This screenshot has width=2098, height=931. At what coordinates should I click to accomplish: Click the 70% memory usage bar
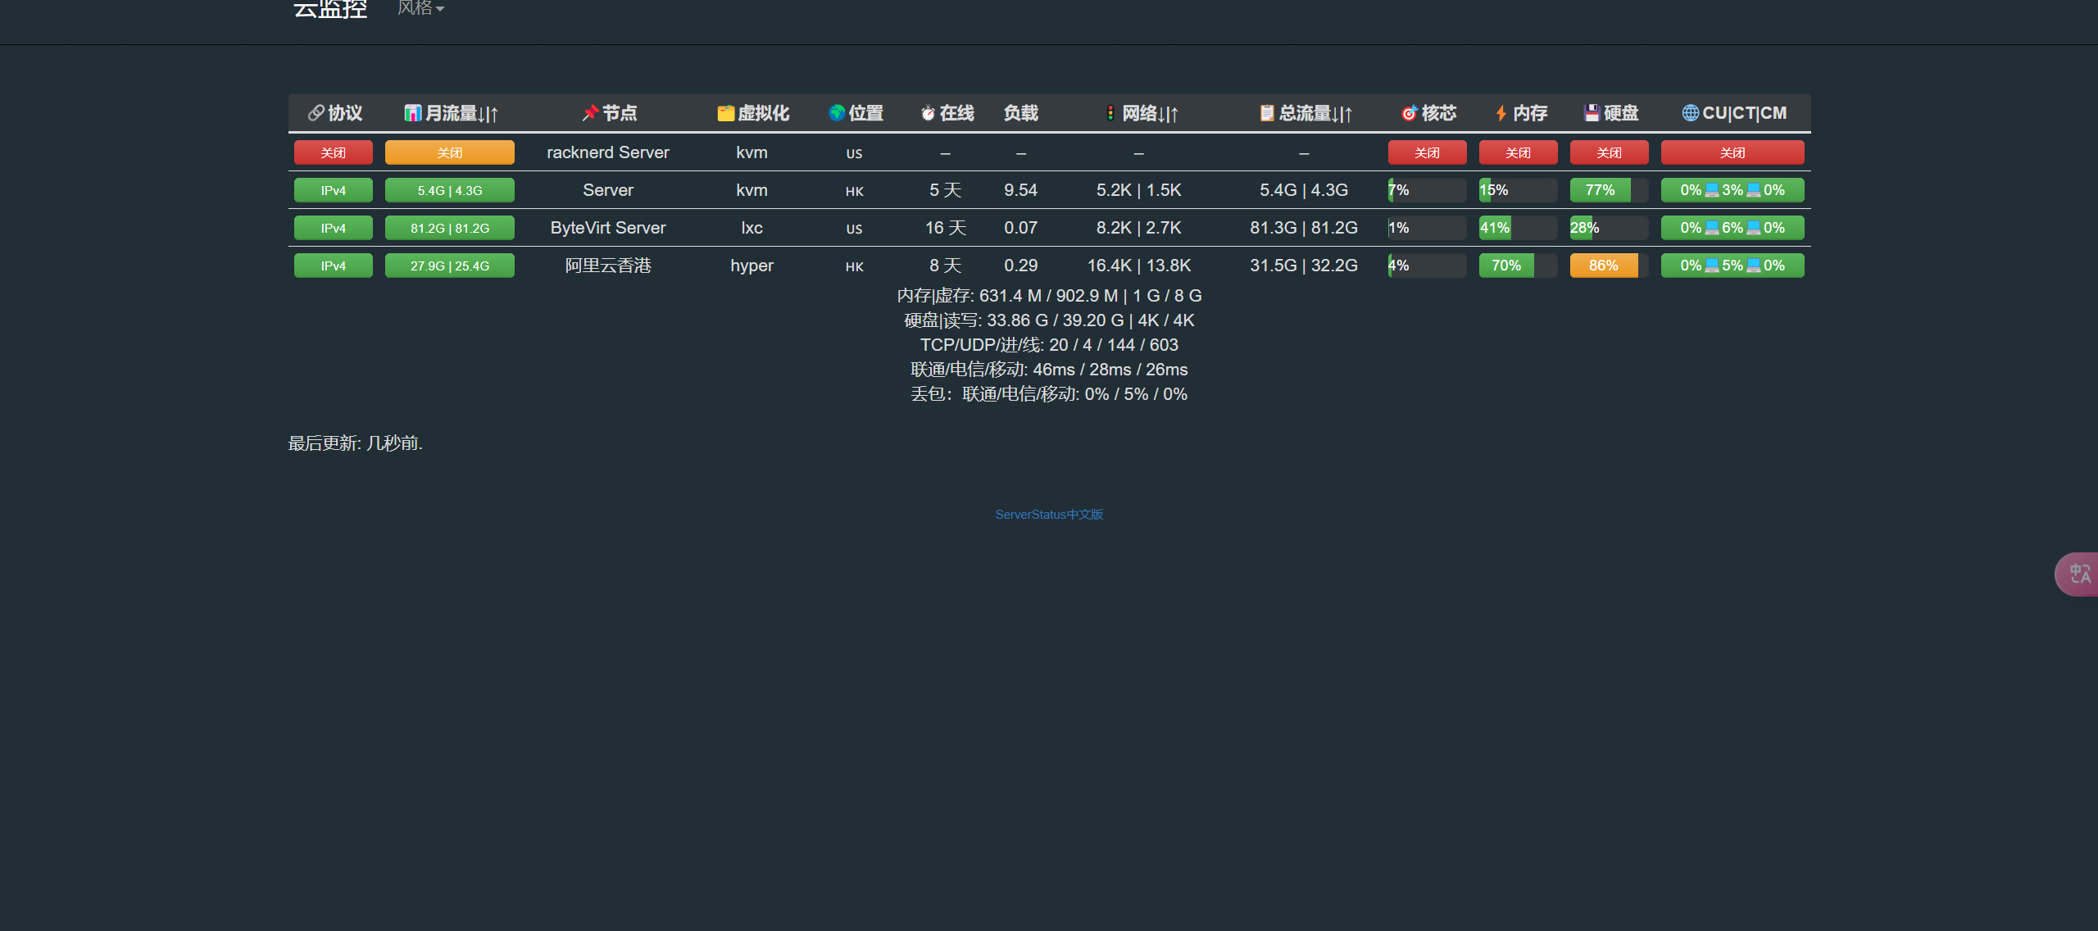point(1506,266)
